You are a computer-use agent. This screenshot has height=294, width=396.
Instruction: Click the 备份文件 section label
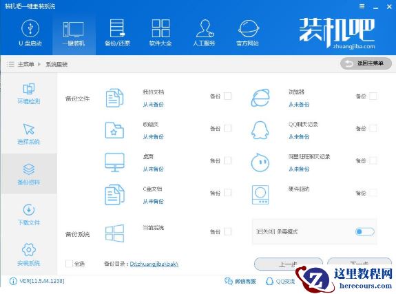click(77, 98)
